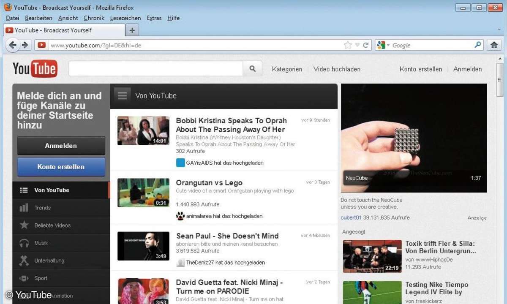This screenshot has height=304, width=507.
Task: Open the Orangutan vs Lego video title
Action: (209, 183)
